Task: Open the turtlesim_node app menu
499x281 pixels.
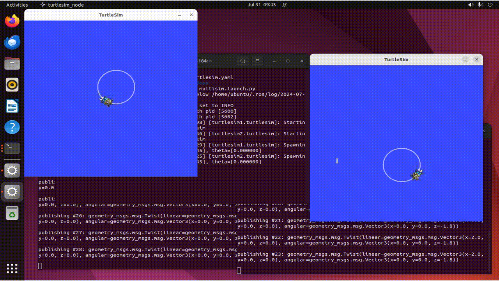Action: [62, 5]
